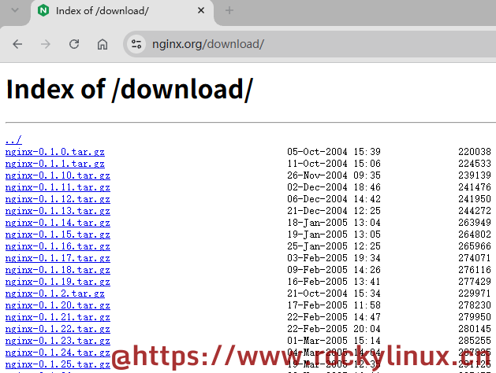Screen dimensions: 496x373
Task: Click the file size 265966
Action: (475, 246)
